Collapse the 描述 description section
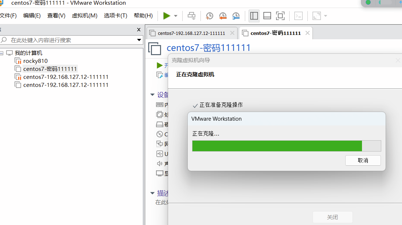 click(152, 193)
